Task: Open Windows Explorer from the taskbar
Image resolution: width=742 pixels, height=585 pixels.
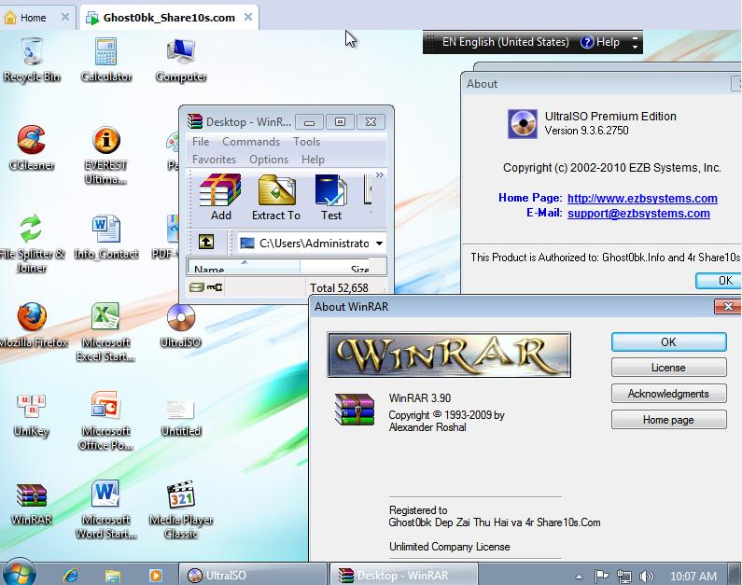Action: [x=113, y=575]
